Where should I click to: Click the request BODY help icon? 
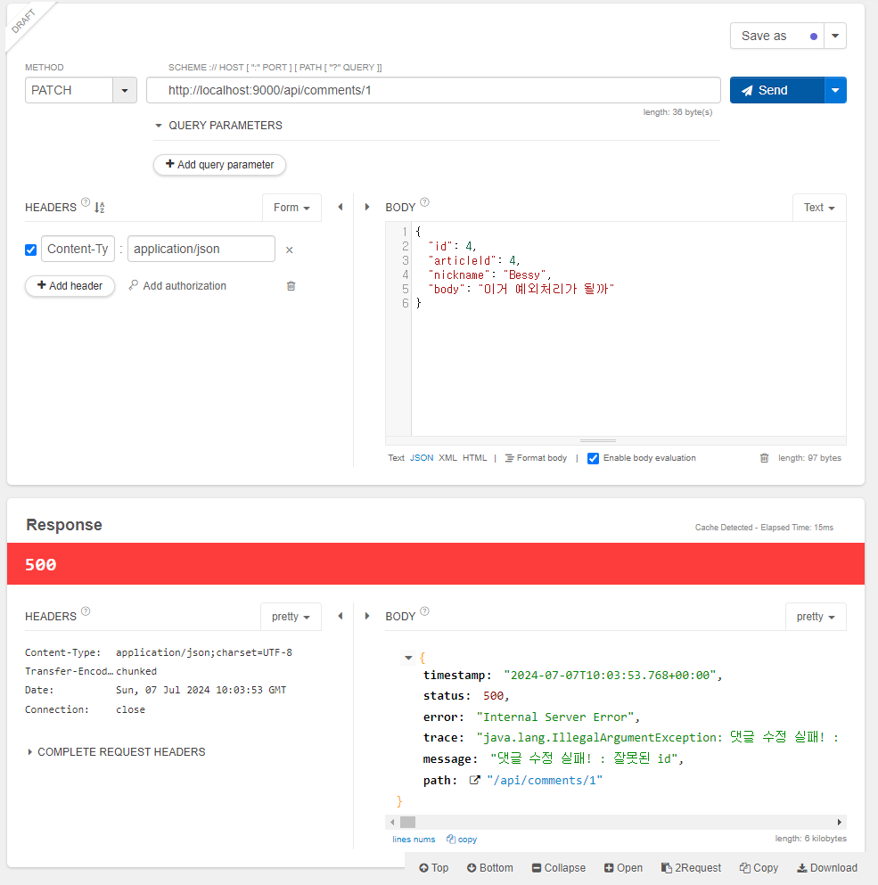click(424, 202)
